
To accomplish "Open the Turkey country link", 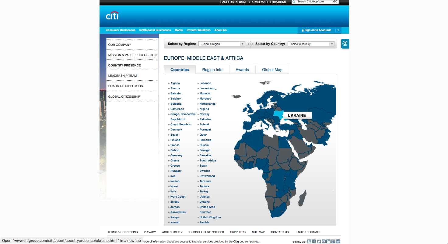I will point(204,191).
